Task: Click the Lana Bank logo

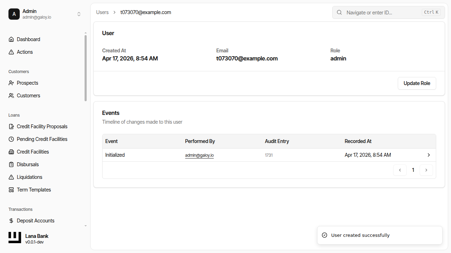Action: coord(14,237)
